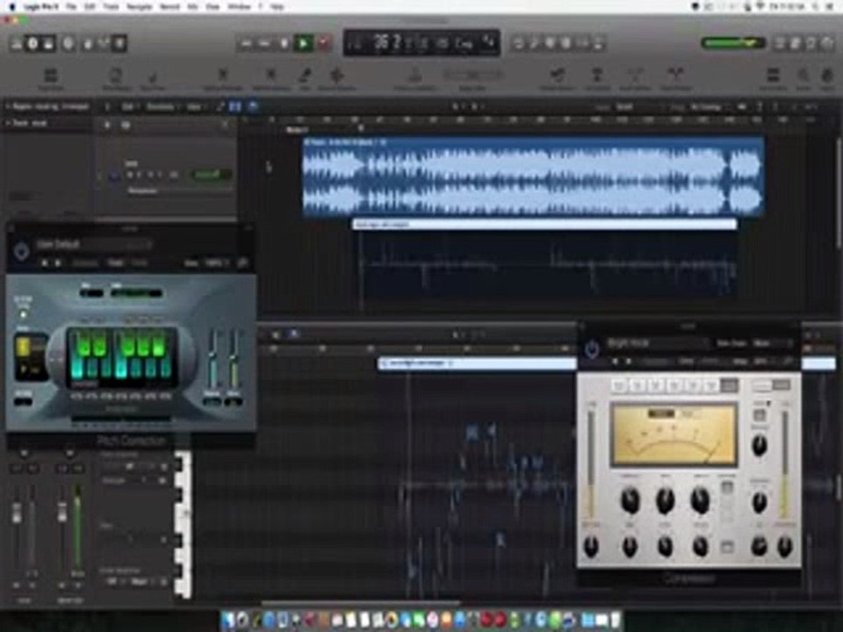This screenshot has width=843, height=632.
Task: Fast forward the transport
Action: 265,44
